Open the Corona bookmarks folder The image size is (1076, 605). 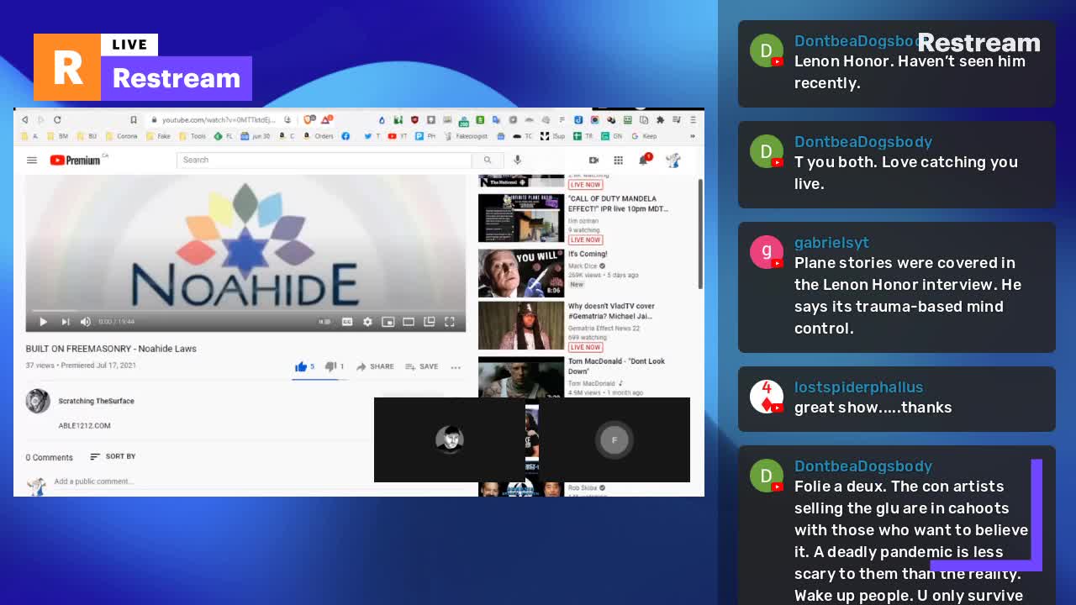[121, 136]
